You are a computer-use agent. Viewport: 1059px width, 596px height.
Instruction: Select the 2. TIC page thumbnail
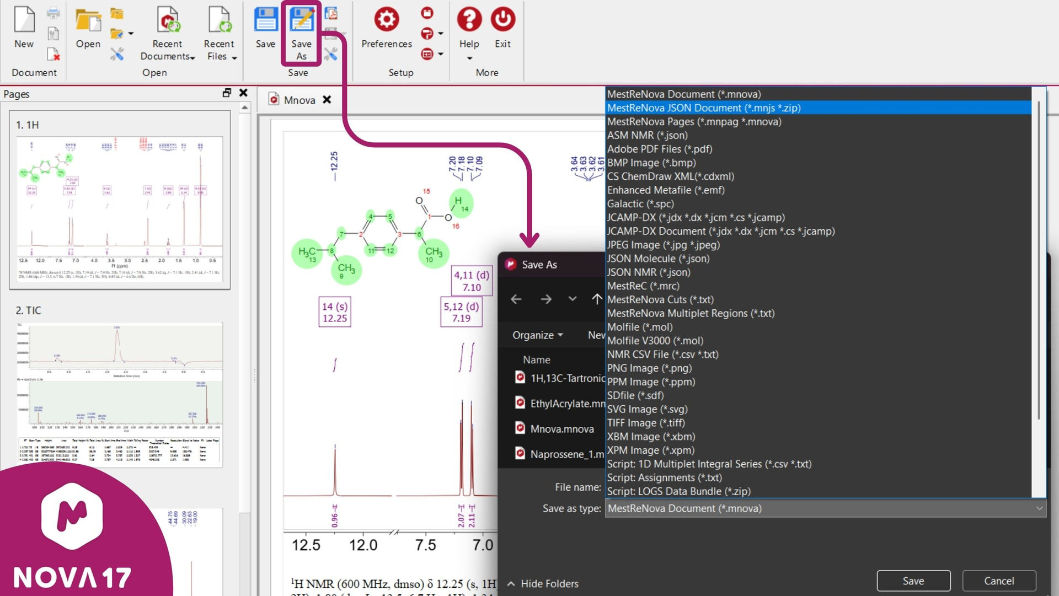coord(119,394)
